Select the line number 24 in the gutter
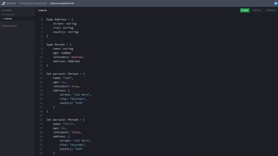Viewport: 278px width, 156px height. pos(41,116)
